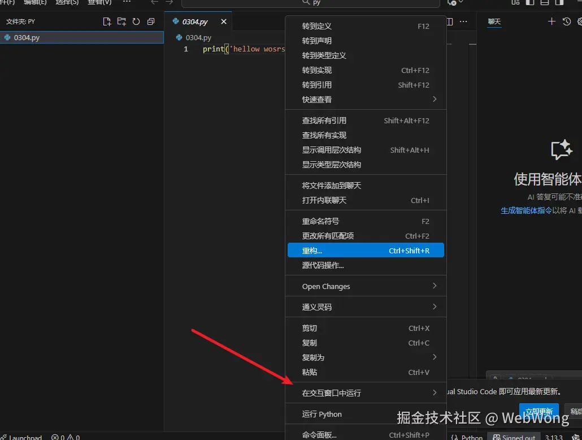Click the 立即更新 update button

[539, 411]
